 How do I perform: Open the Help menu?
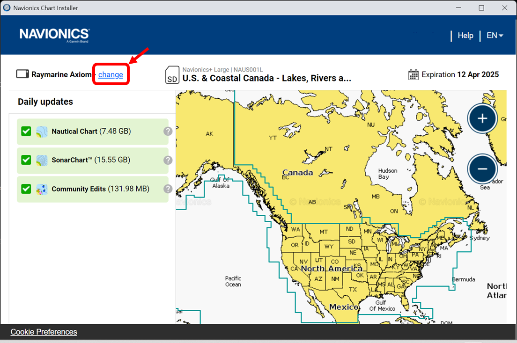pos(465,35)
